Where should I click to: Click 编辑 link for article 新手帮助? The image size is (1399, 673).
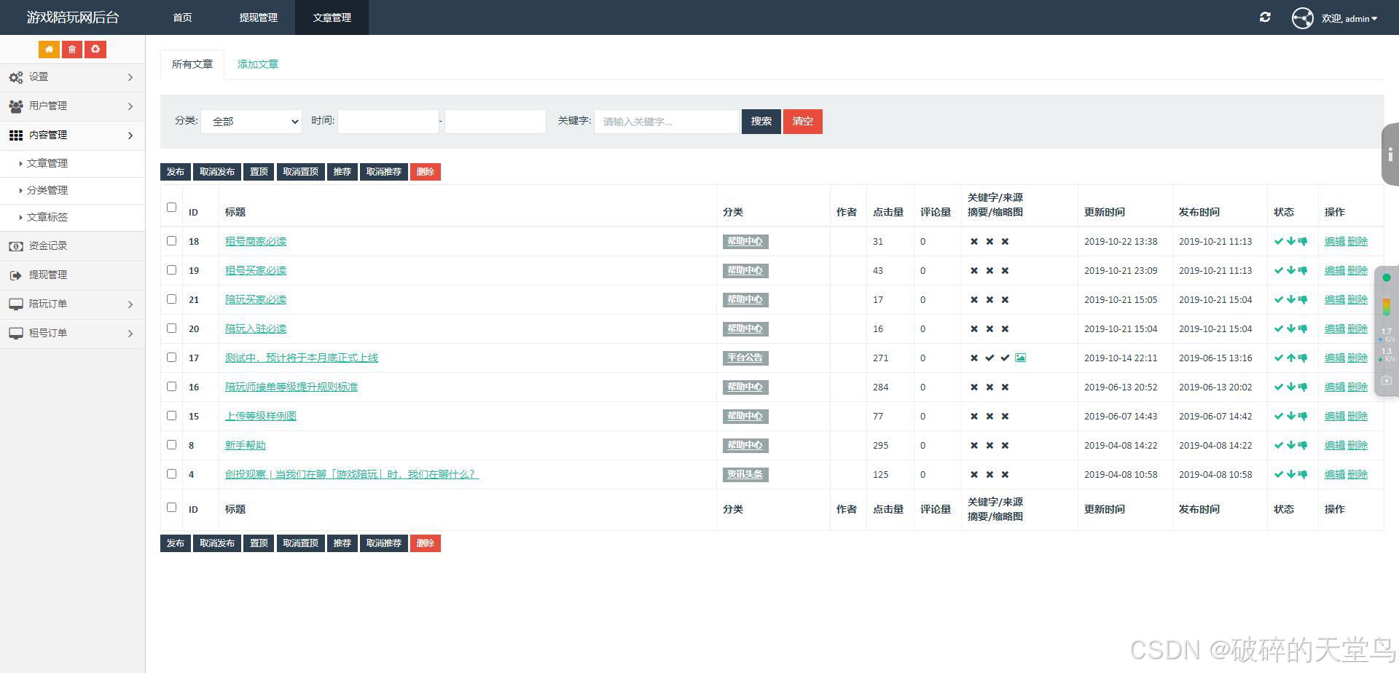click(1335, 445)
